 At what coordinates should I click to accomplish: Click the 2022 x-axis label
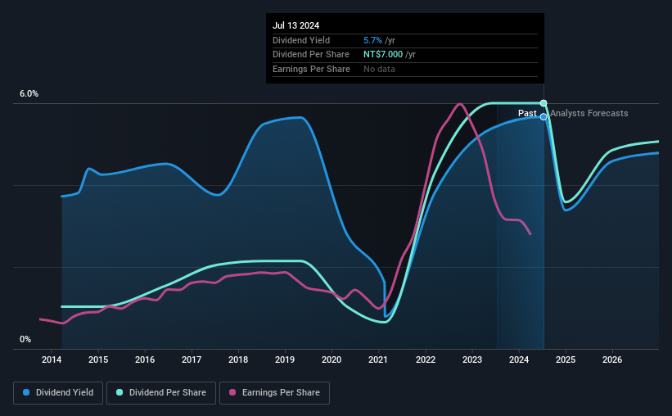pos(426,359)
